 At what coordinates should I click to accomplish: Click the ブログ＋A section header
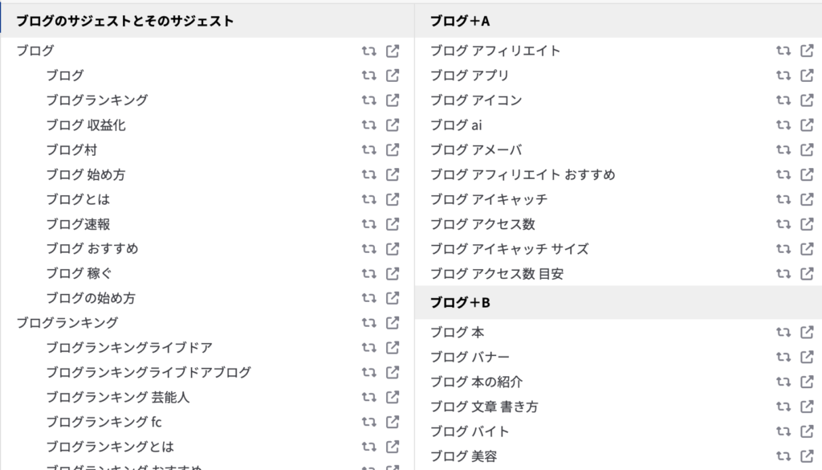click(460, 21)
